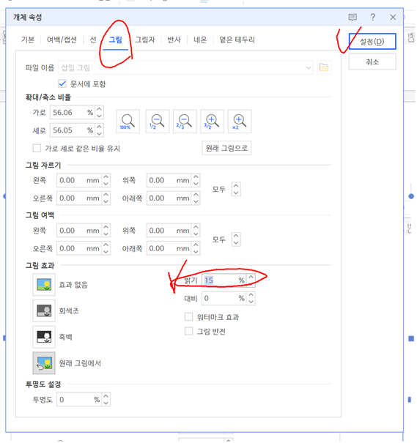The height and width of the screenshot is (443, 417).
Task: Select the 원래 그림에서 effect icon
Action: 44,363
